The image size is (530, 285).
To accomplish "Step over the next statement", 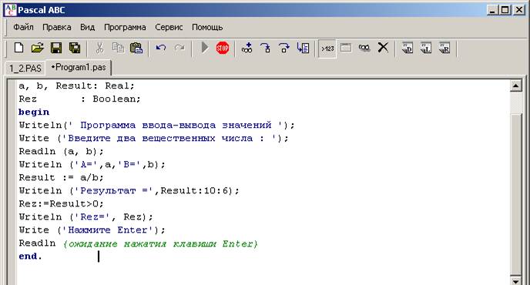I will point(284,48).
